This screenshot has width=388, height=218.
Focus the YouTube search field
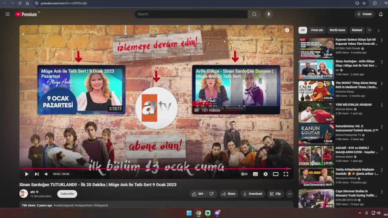[191, 14]
